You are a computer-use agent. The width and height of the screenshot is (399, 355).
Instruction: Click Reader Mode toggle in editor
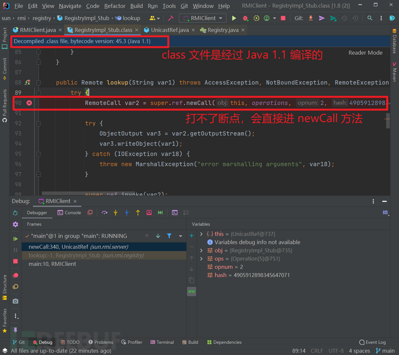click(x=365, y=53)
